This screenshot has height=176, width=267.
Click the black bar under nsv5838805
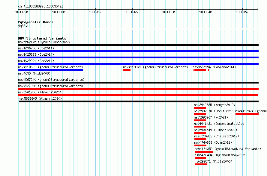[x=139, y=101]
